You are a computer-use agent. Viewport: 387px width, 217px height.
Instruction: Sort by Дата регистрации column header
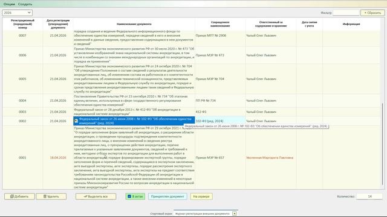(58, 24)
